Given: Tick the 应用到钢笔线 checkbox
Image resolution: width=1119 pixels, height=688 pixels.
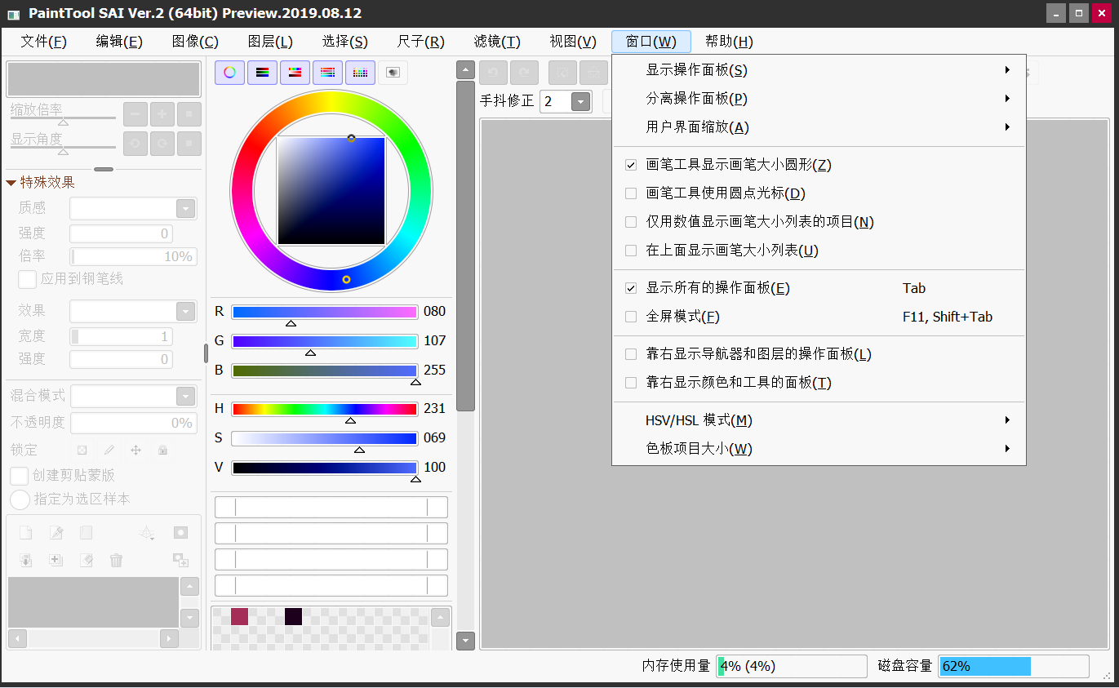Looking at the screenshot, I should click(27, 278).
